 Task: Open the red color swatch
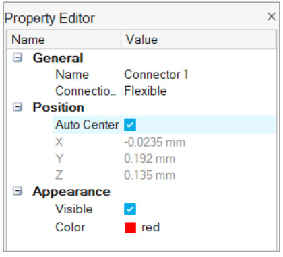point(130,227)
